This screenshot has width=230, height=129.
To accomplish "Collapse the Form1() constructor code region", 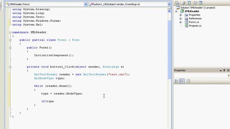I will 10,48.
